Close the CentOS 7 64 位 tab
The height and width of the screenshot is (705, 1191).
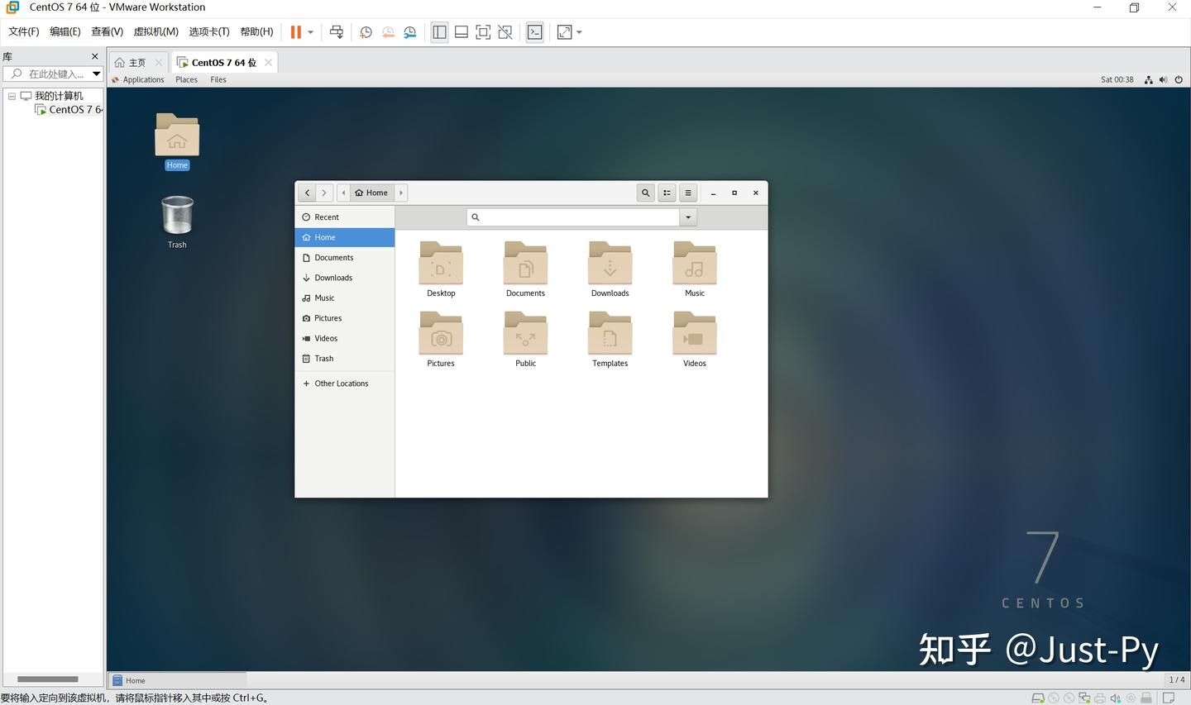click(x=268, y=62)
